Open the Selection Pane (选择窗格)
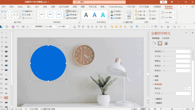Image resolution: width=195 pixels, height=110 pixels. 140,18
